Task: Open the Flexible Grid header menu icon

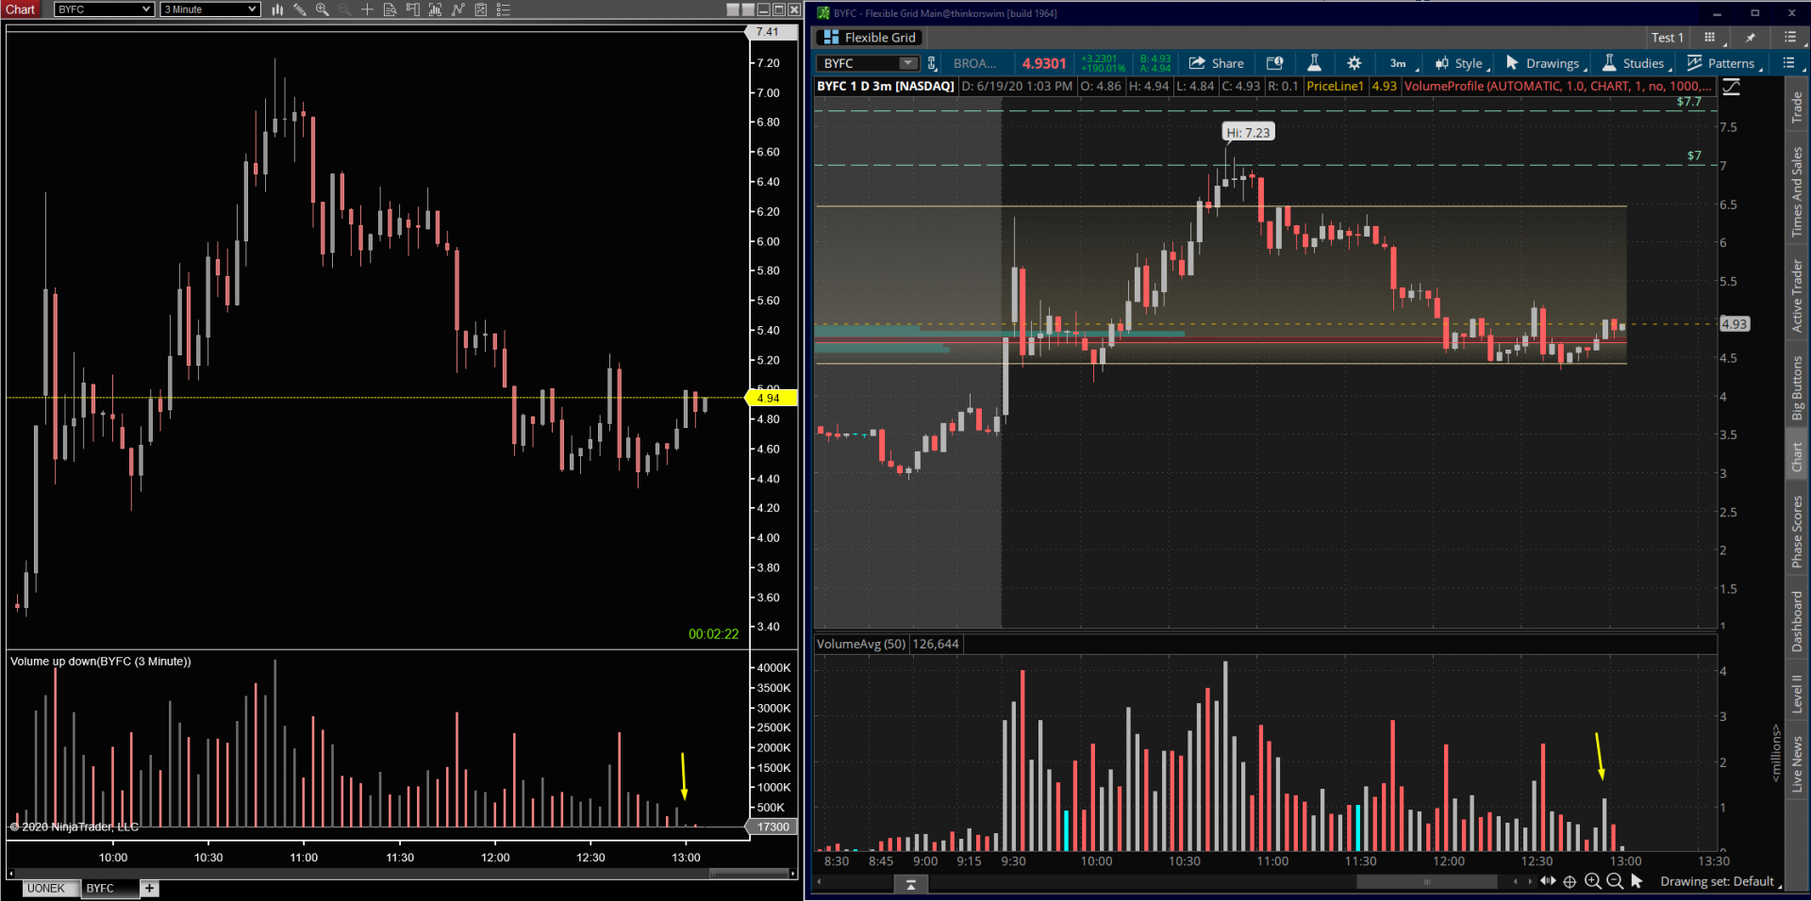Action: coord(1791,38)
